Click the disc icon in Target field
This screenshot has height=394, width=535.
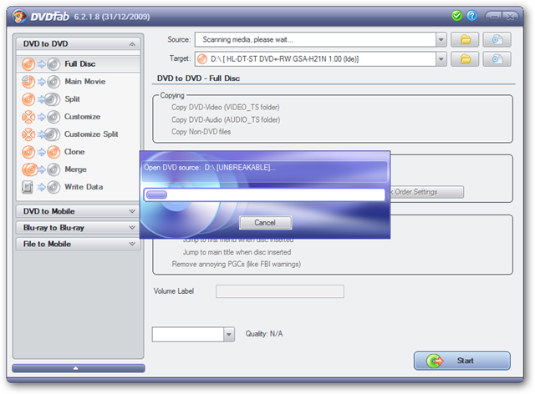202,59
